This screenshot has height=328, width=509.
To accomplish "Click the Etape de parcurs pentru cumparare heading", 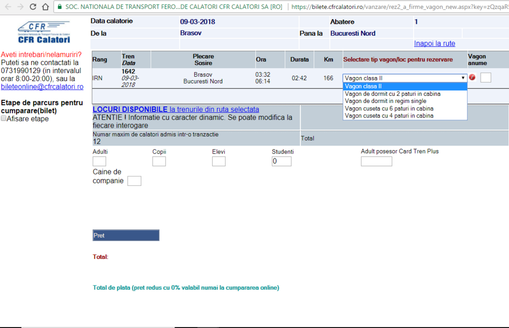I will (x=42, y=107).
